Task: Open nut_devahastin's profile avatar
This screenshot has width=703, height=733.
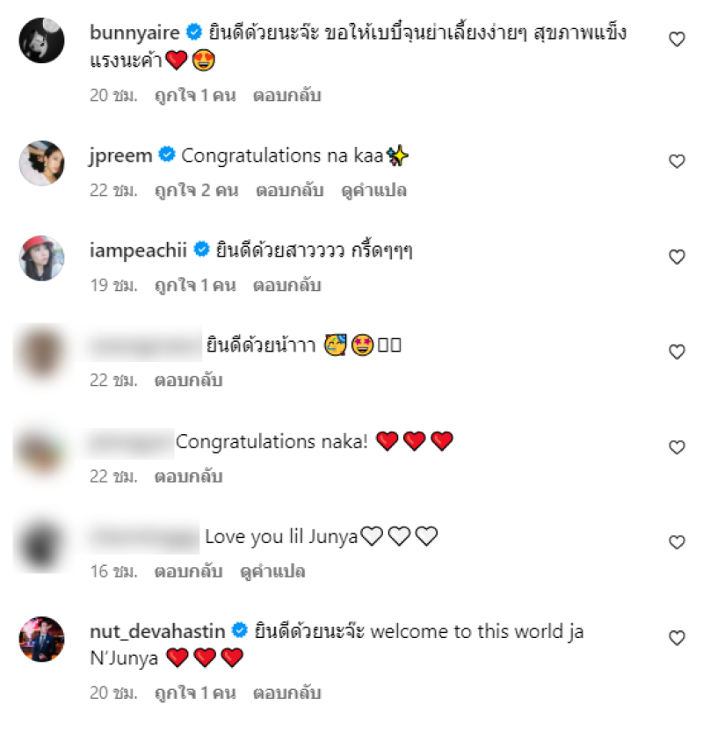Action: coord(41,640)
